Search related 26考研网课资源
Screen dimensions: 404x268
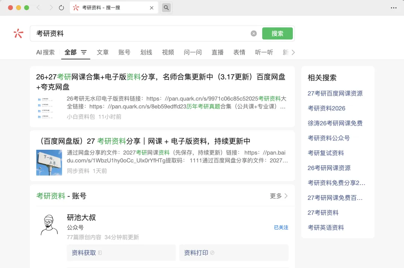click(329, 168)
